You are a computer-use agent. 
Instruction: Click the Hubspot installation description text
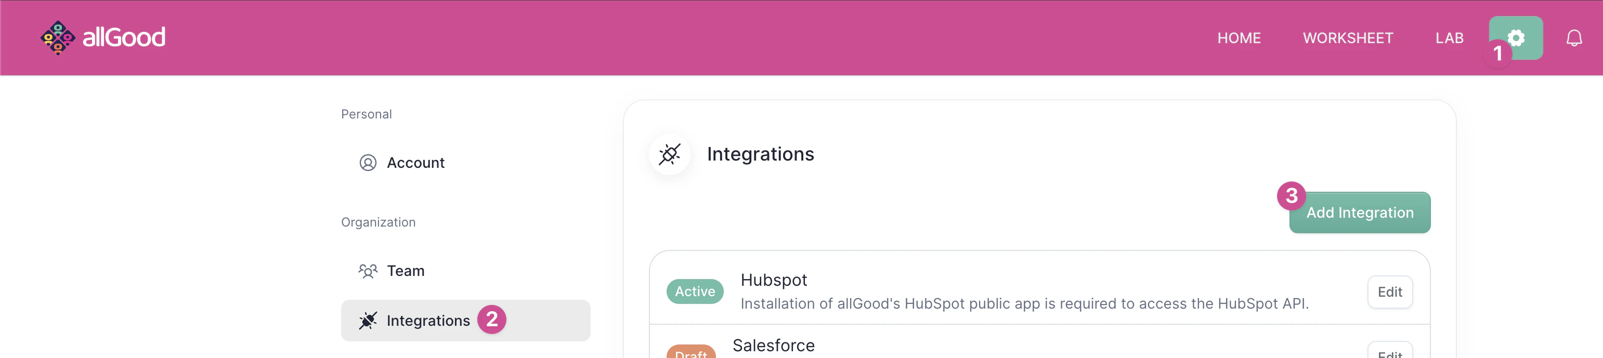click(1024, 304)
